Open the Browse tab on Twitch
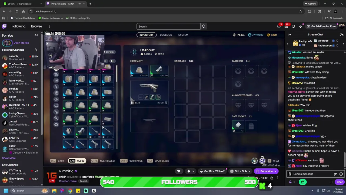 (x=36, y=26)
